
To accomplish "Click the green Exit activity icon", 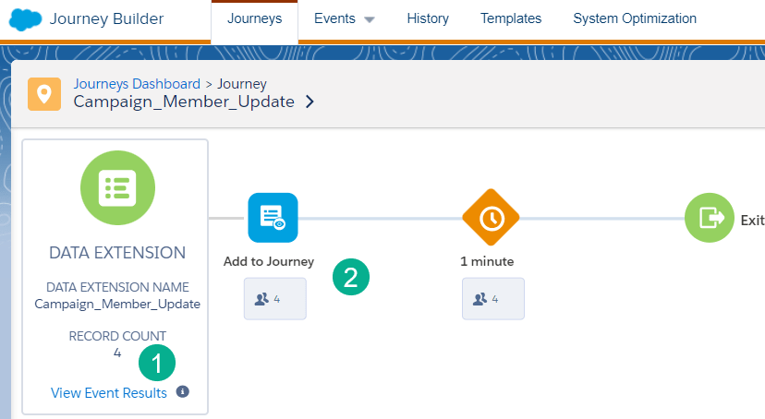I will point(710,218).
